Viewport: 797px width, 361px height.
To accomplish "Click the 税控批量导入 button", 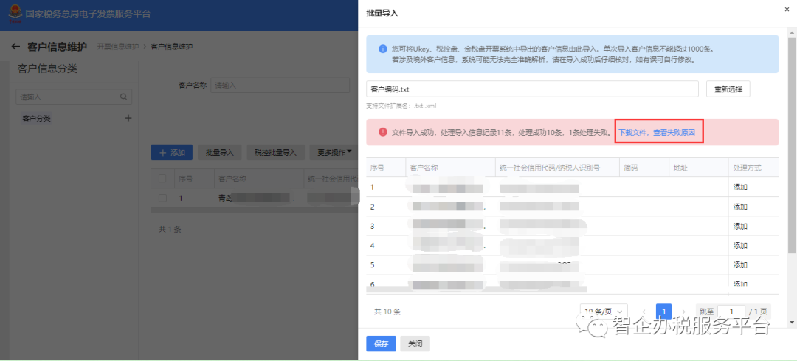I will (275, 152).
